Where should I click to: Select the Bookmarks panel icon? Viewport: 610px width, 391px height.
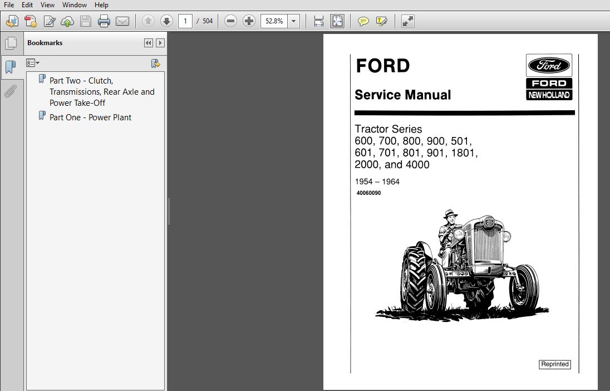tap(11, 67)
